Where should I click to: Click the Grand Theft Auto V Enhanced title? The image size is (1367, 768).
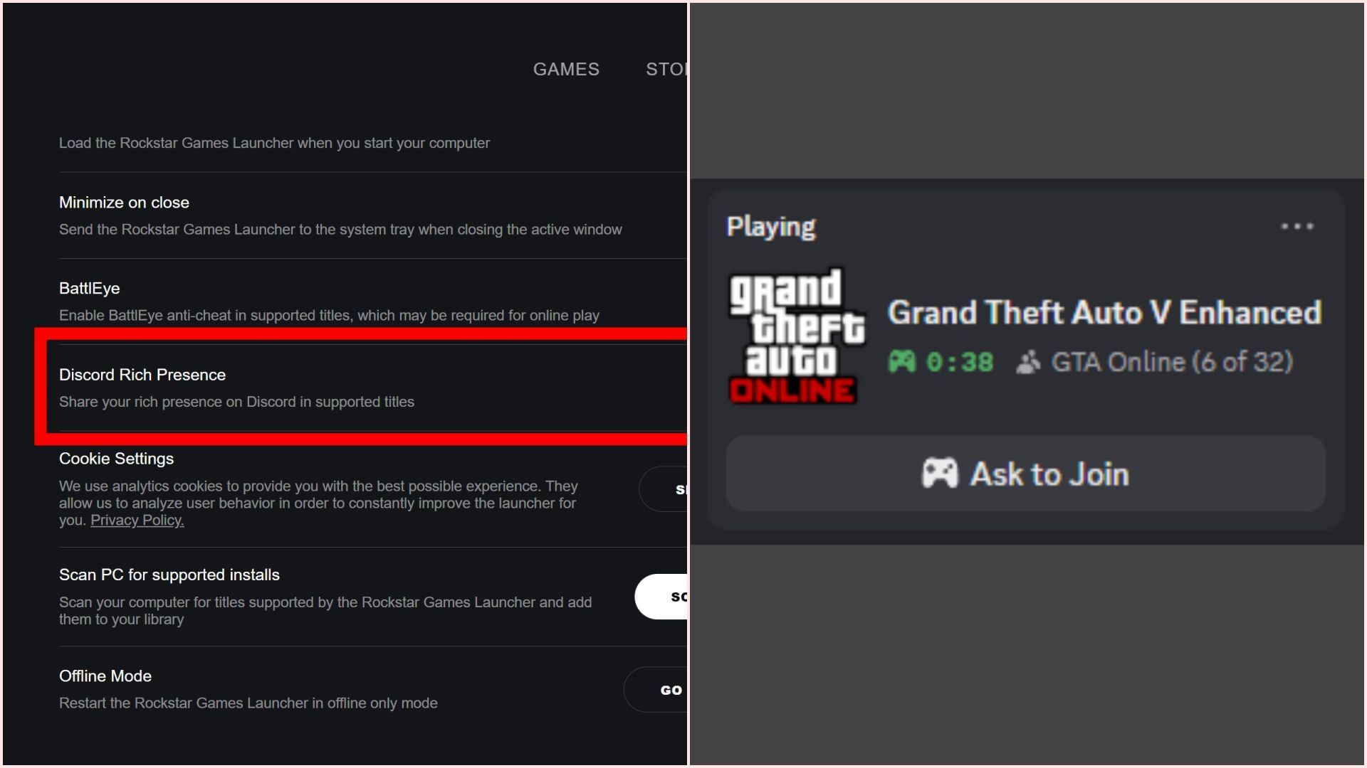[1104, 313]
